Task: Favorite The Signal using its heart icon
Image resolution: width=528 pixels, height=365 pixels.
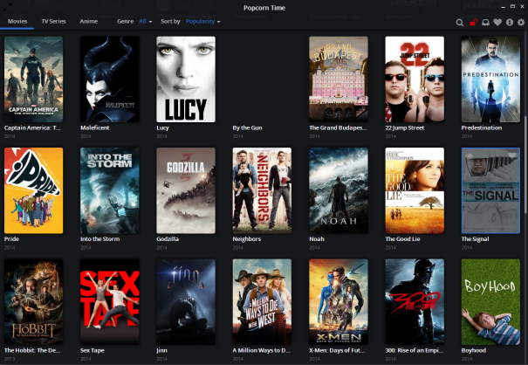Action: click(x=512, y=155)
